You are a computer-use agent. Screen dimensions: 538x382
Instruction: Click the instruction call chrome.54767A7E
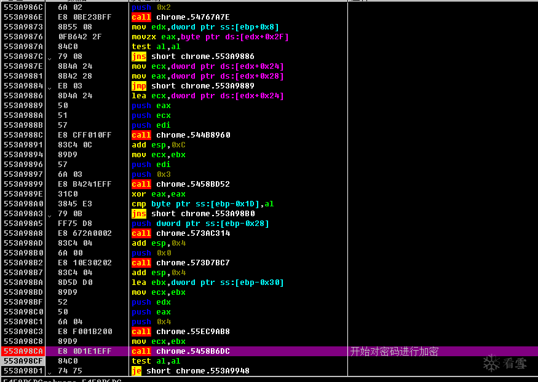tap(181, 17)
